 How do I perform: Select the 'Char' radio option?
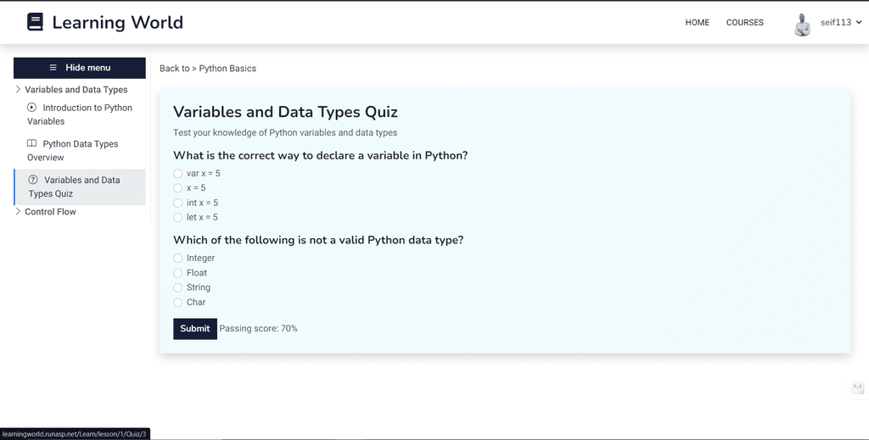coord(177,302)
